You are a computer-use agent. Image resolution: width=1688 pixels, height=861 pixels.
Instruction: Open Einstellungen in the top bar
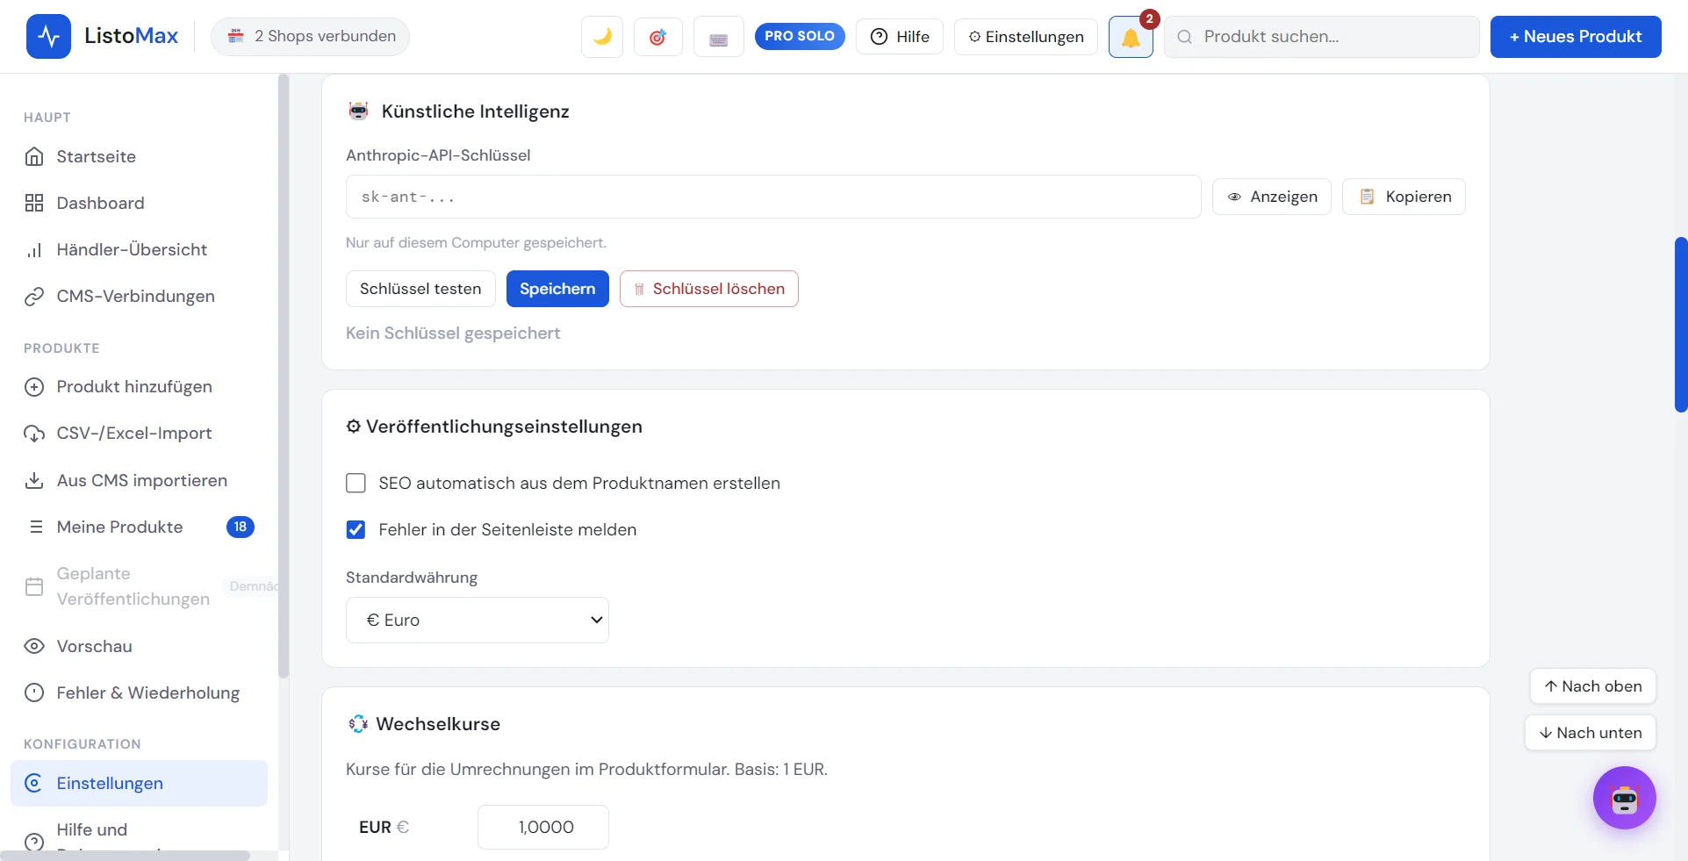[1026, 37]
